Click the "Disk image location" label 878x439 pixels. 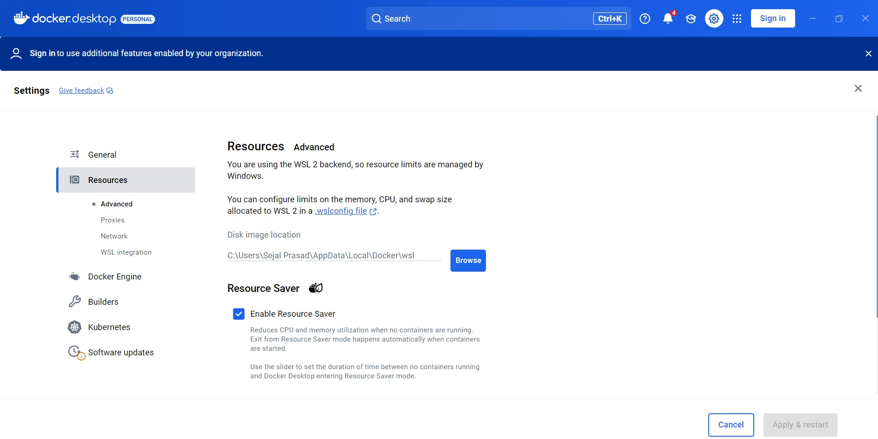click(264, 235)
